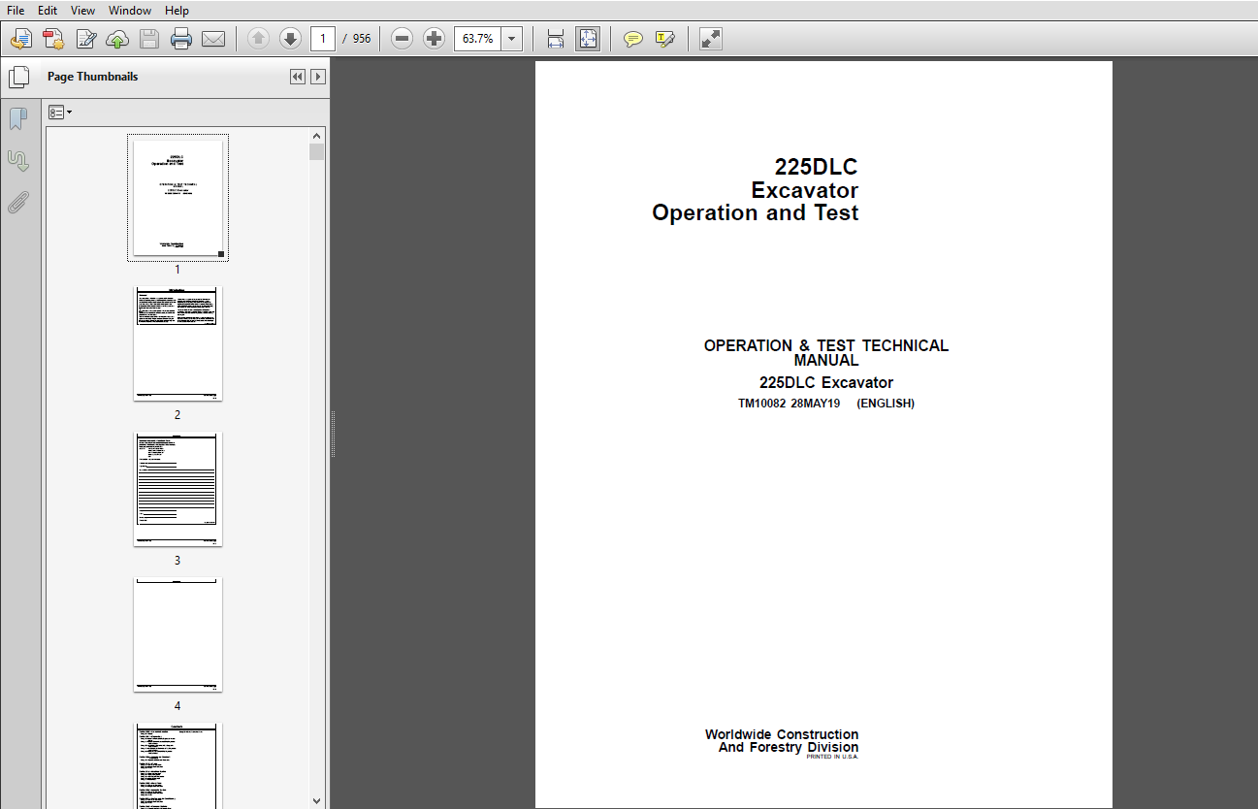Click the Fit Width scrolling icon
Image resolution: width=1258 pixels, height=809 pixels.
pyautogui.click(x=556, y=39)
